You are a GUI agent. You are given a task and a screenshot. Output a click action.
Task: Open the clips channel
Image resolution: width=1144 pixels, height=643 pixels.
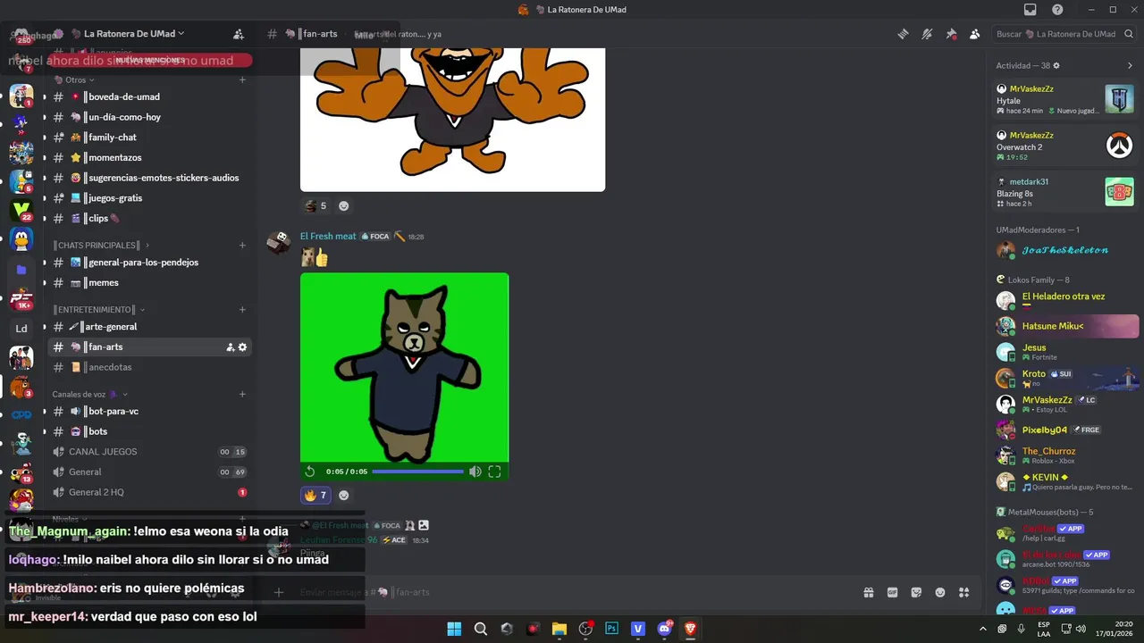click(x=149, y=218)
